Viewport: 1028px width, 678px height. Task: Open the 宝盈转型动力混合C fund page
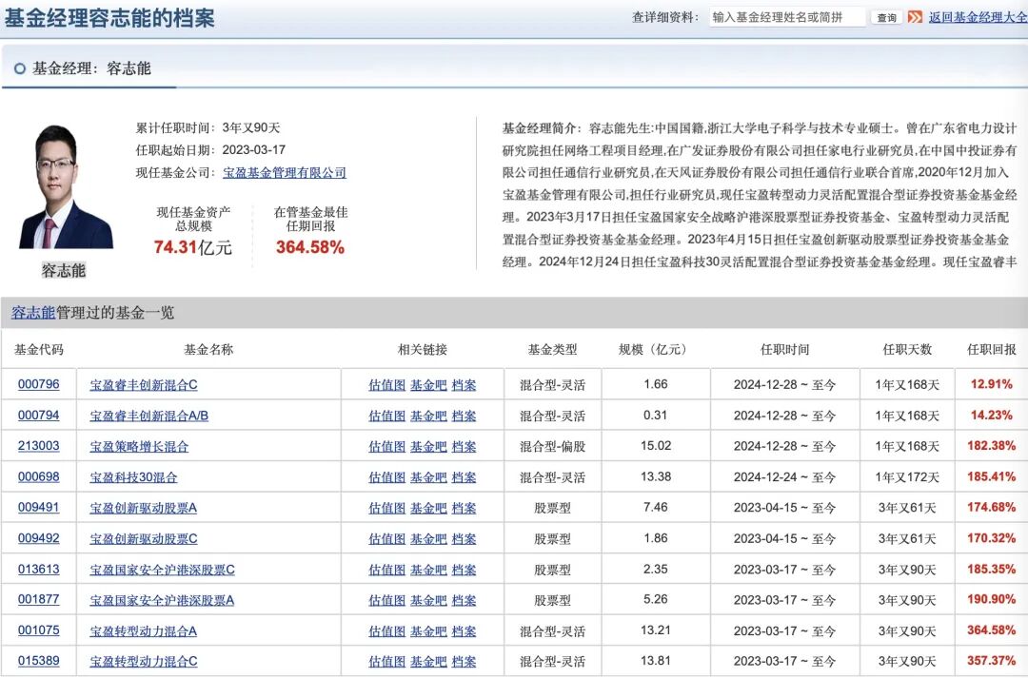click(x=144, y=662)
